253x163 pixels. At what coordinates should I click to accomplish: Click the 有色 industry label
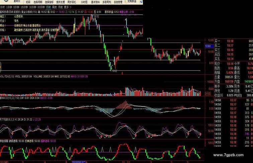coord(16,21)
